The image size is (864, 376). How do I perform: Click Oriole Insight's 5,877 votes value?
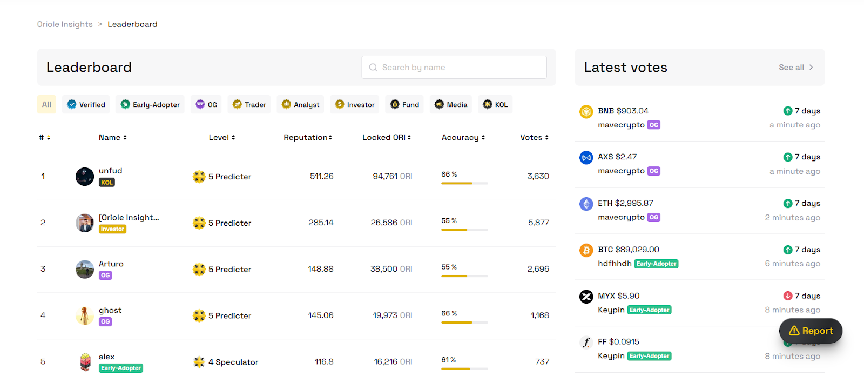click(538, 223)
